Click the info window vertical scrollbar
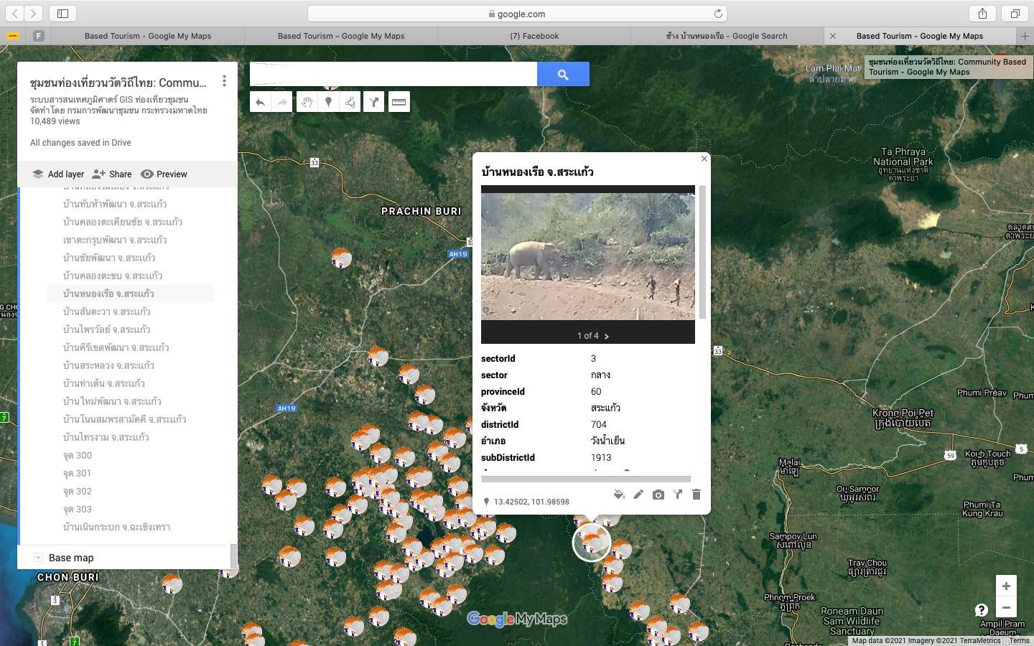Viewport: 1034px width, 646px height. point(702,251)
